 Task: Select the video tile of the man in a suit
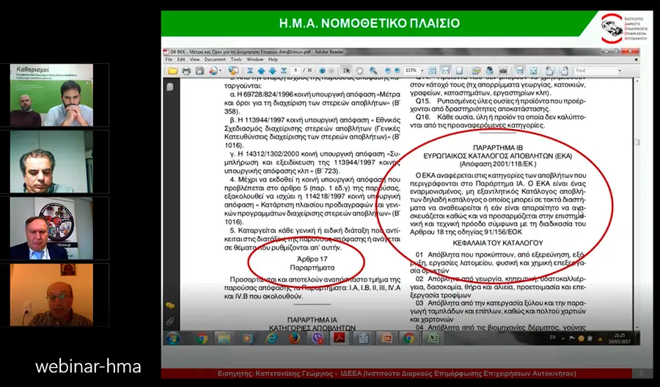pyautogui.click(x=51, y=228)
